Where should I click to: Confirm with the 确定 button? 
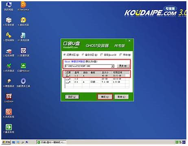[x=105, y=97]
